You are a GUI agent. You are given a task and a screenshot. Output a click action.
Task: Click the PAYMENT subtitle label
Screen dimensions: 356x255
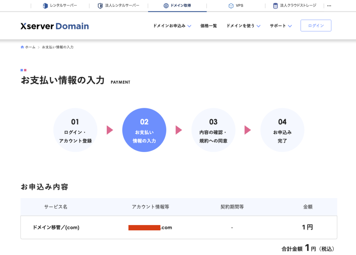[120, 82]
